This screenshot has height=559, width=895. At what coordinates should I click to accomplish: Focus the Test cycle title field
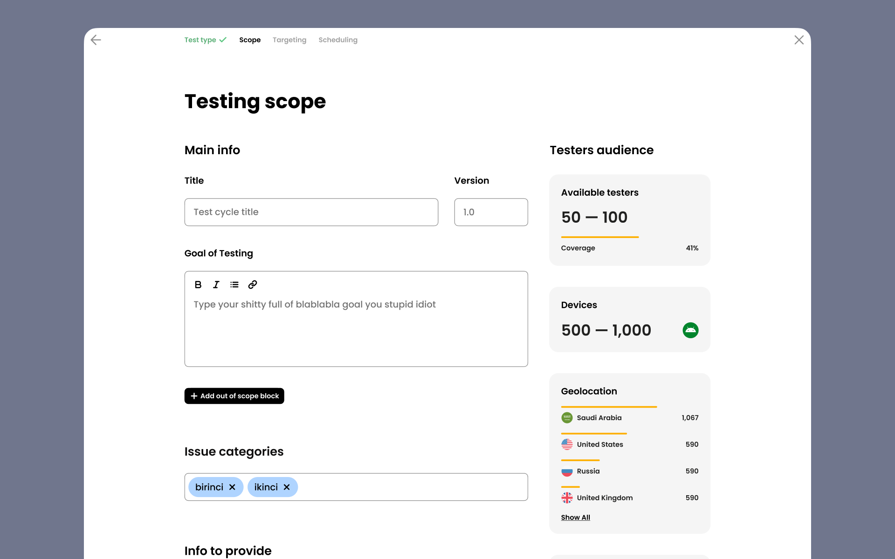coord(311,212)
